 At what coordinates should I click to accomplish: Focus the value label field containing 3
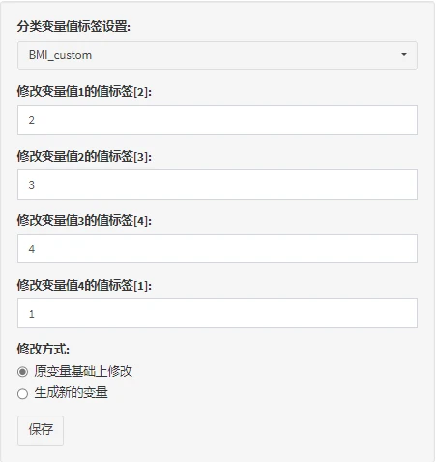coord(218,184)
